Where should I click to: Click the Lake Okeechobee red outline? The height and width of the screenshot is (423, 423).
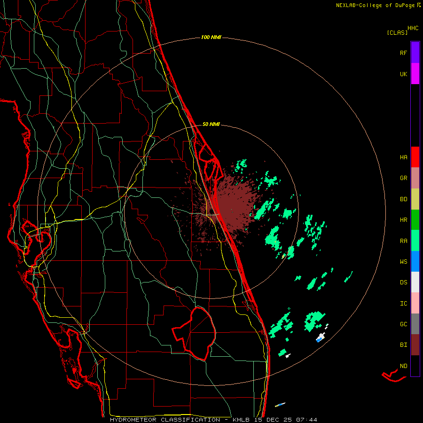194,333
